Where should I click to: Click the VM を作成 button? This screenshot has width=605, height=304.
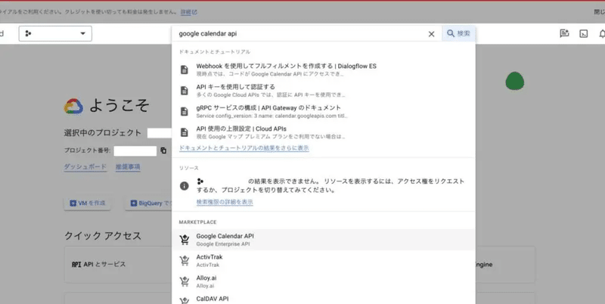pos(87,203)
